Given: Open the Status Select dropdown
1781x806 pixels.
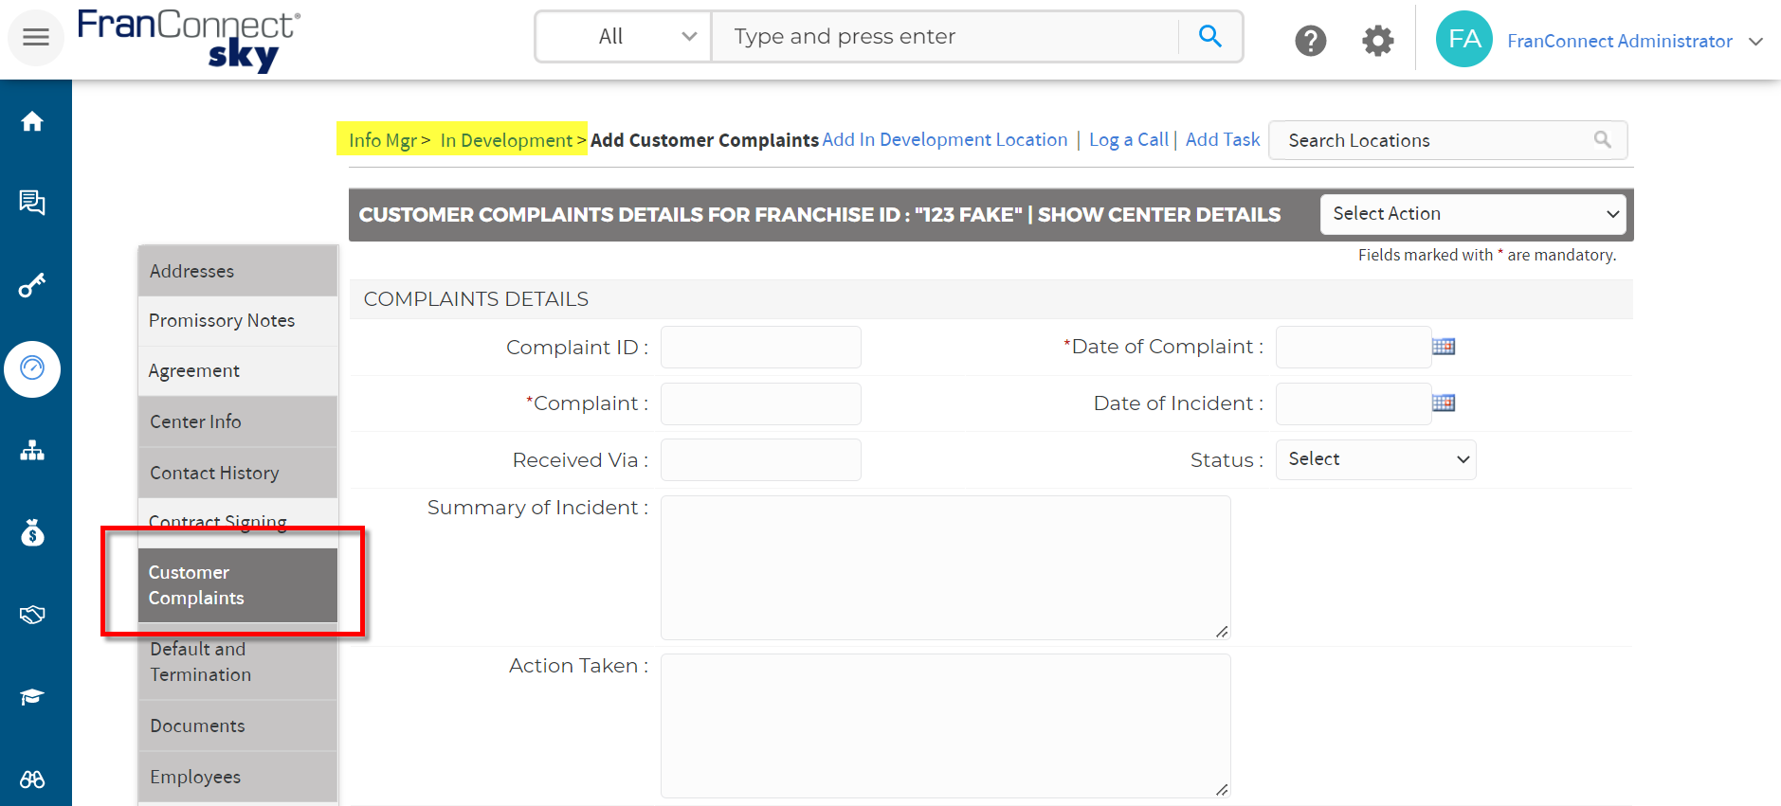Looking at the screenshot, I should pyautogui.click(x=1375, y=459).
